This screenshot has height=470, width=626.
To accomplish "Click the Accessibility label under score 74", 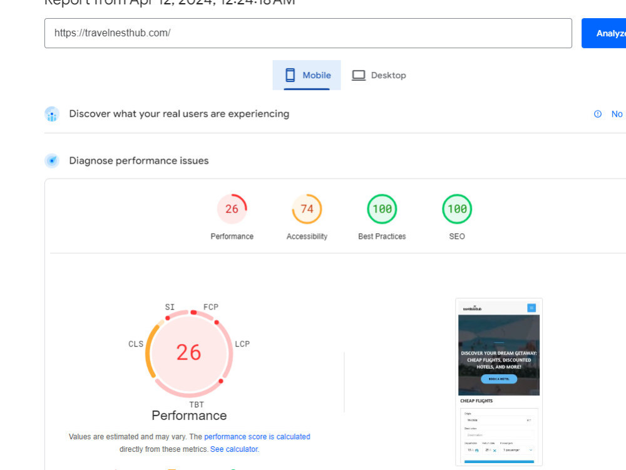I will pyautogui.click(x=307, y=236).
